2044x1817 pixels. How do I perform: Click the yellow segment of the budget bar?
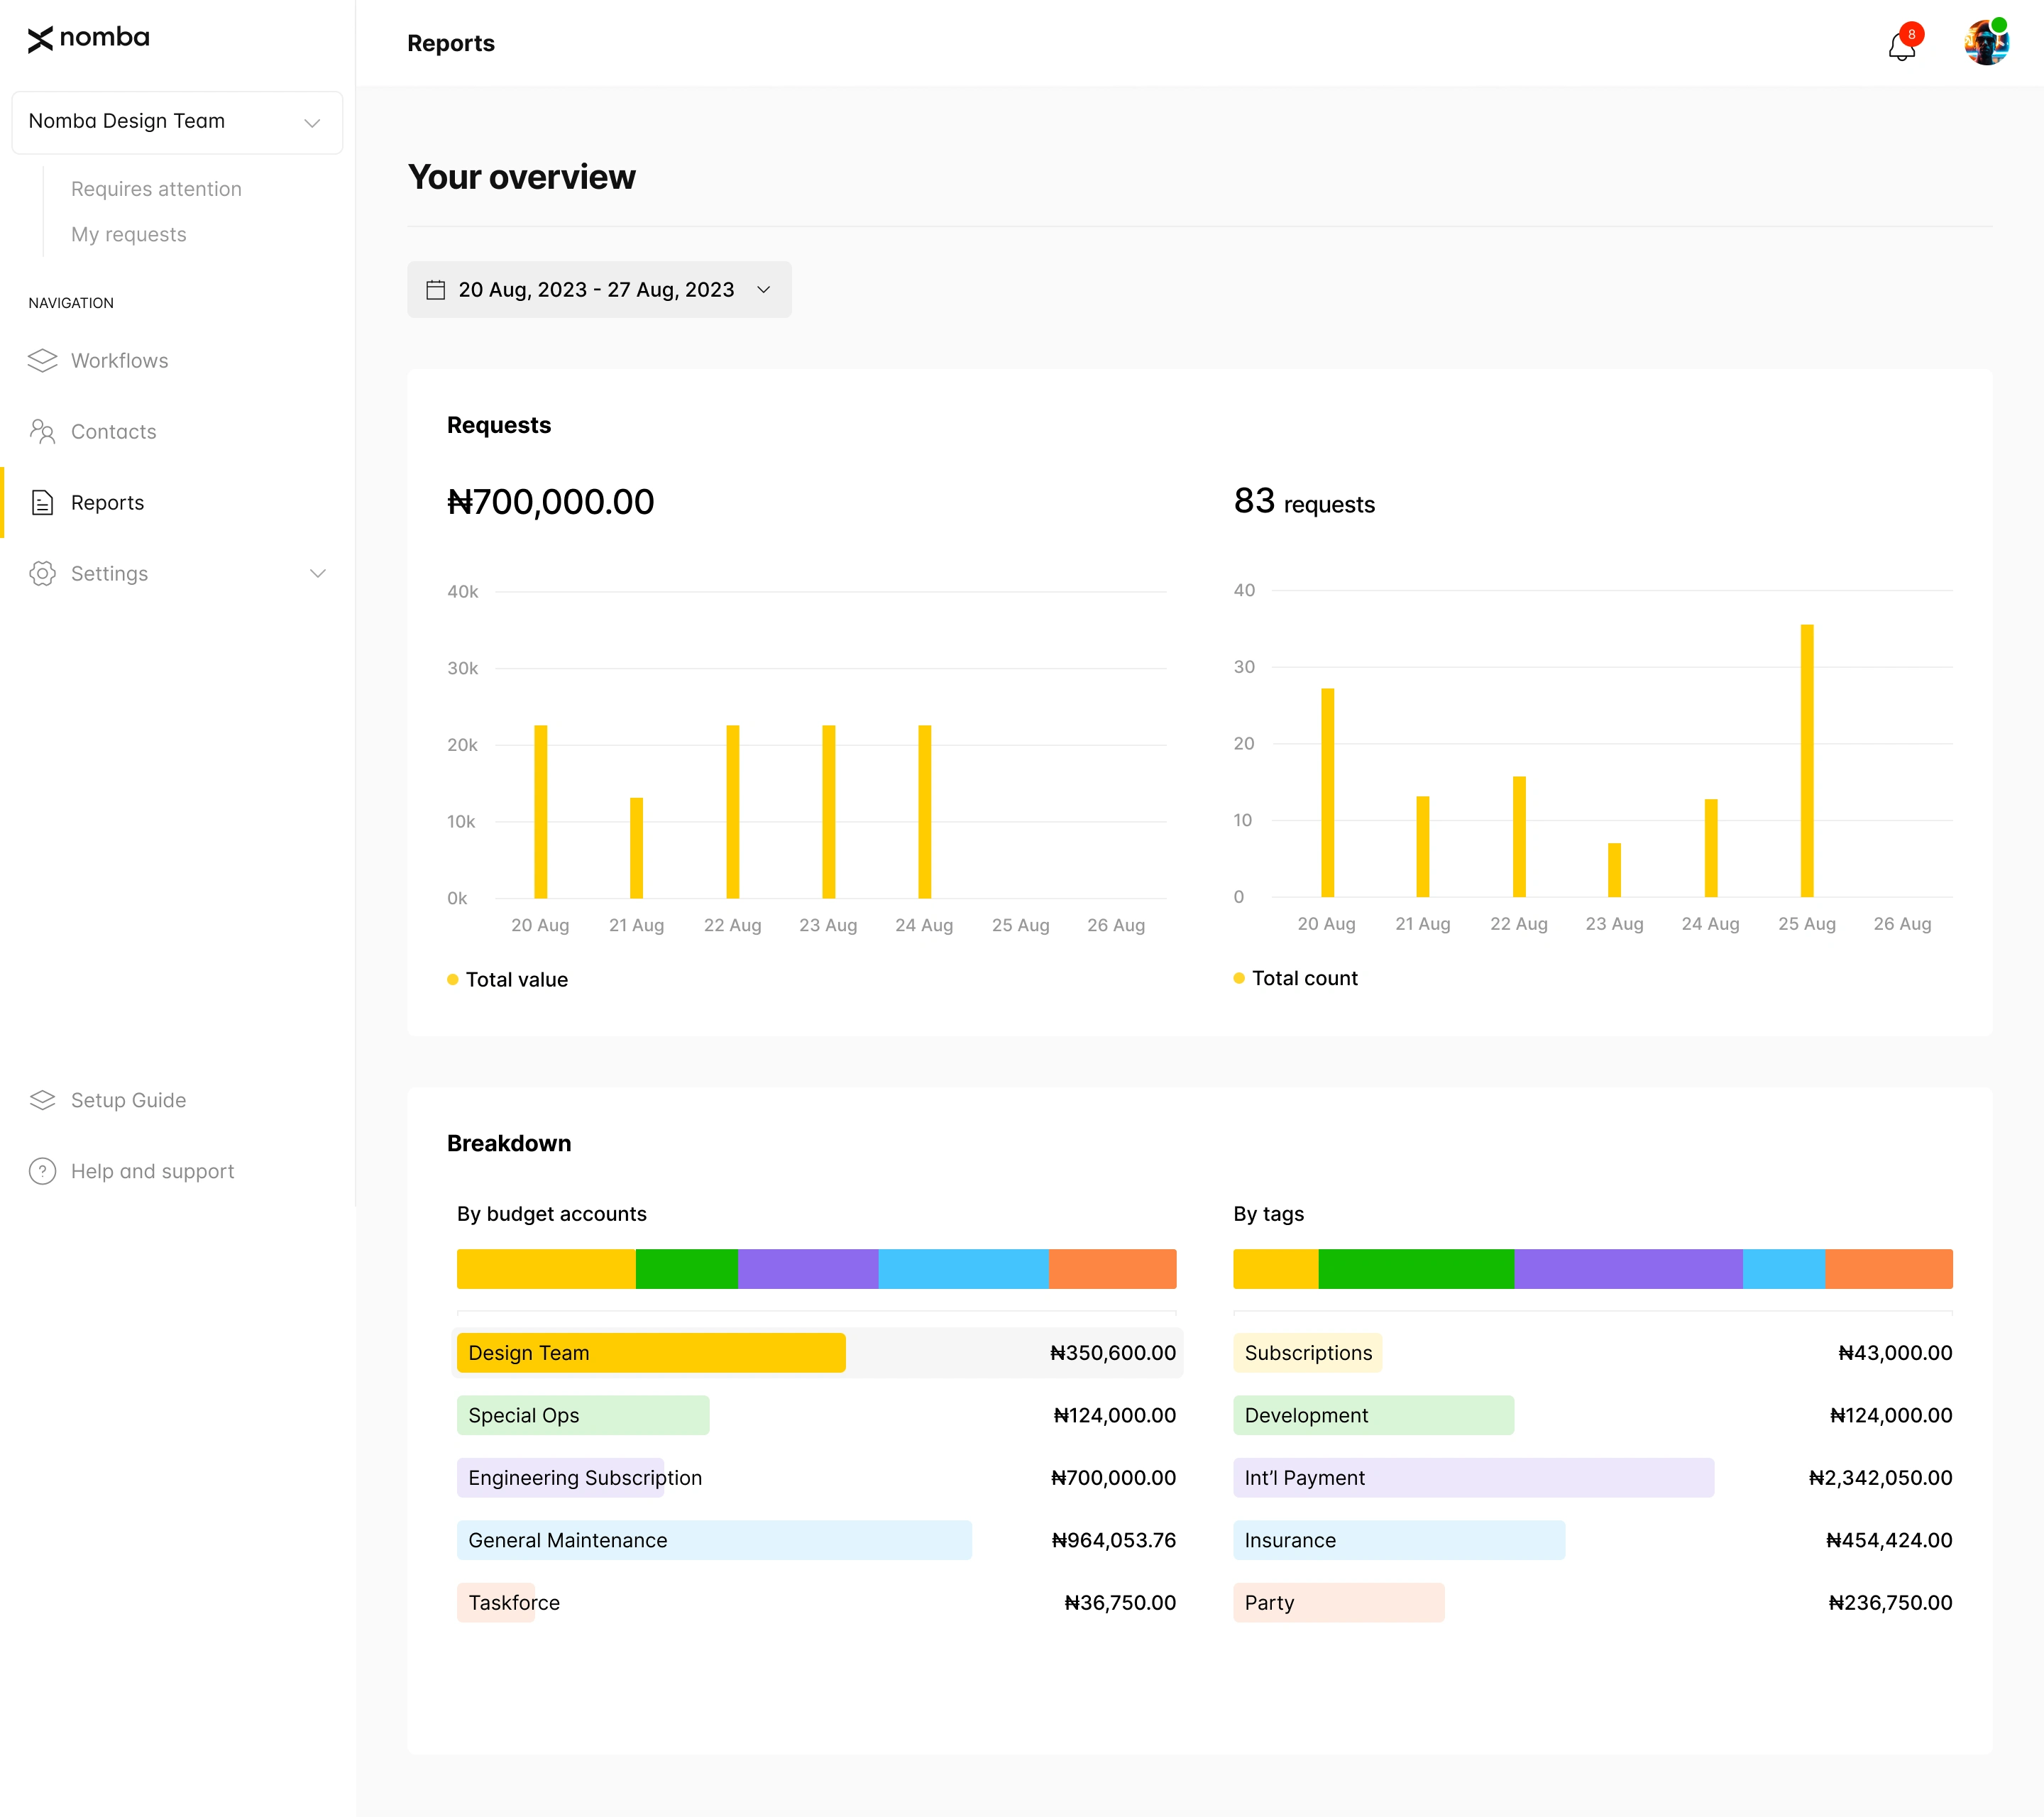[x=545, y=1268]
